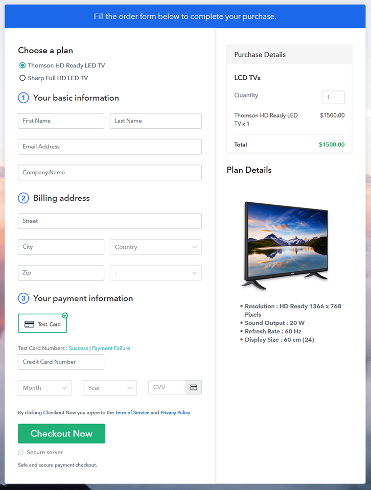Click 'Display Size : 60 cm (24)' text
Screen dimensions: 371x490
(280, 340)
